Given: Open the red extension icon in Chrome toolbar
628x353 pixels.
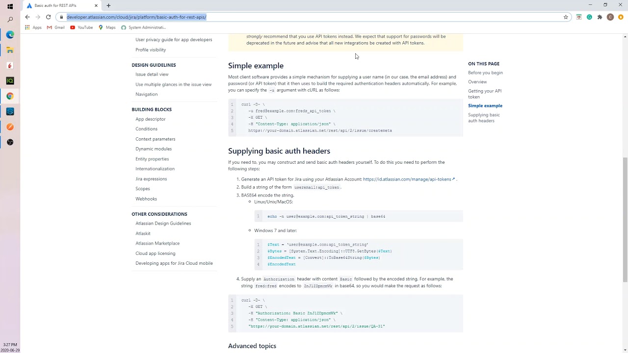Looking at the screenshot, I should click(x=579, y=17).
